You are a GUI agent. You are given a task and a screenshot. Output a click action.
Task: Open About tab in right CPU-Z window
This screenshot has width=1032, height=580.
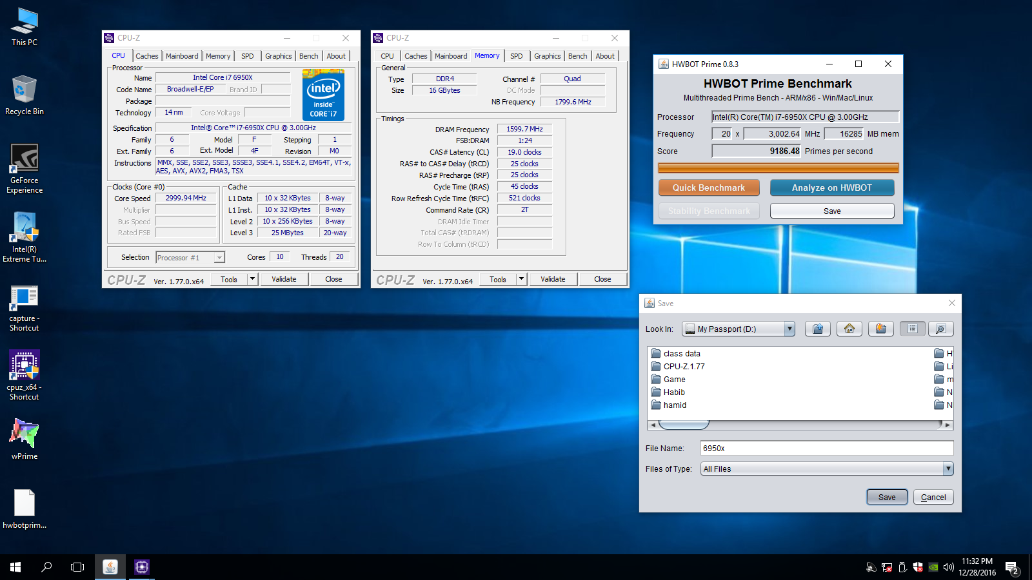coord(605,56)
